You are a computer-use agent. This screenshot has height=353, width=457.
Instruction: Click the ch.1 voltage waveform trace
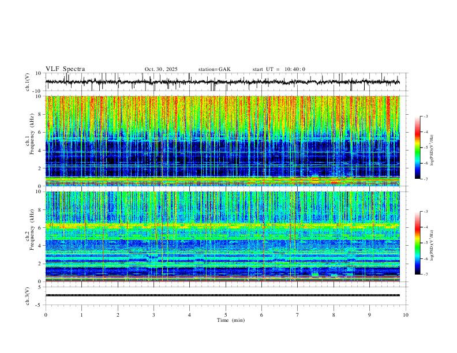222,82
